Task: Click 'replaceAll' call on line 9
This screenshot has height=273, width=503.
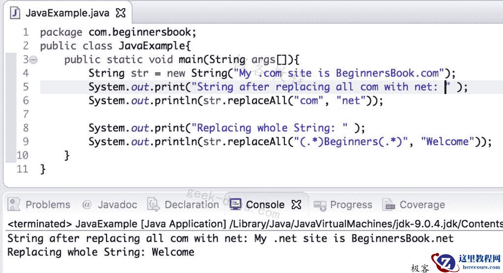Action: (257, 142)
